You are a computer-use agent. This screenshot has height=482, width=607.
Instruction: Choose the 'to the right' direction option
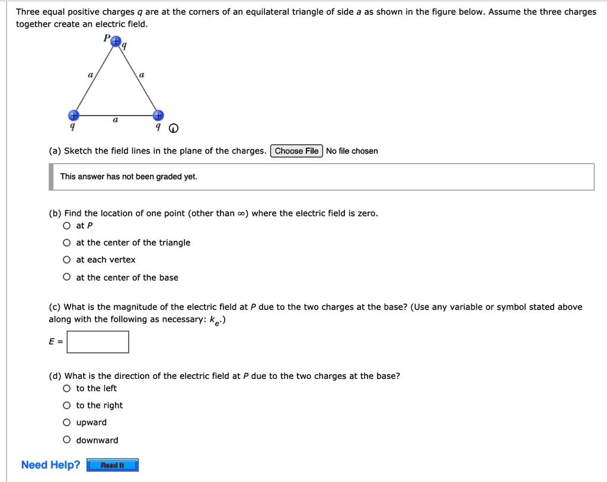pos(67,406)
